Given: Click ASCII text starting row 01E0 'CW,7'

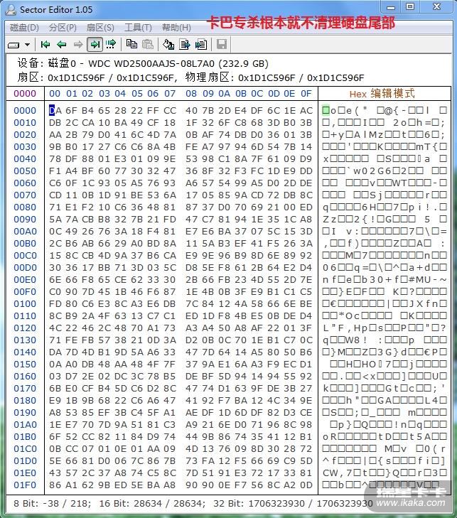Looking at the screenshot, I should 337,473.
